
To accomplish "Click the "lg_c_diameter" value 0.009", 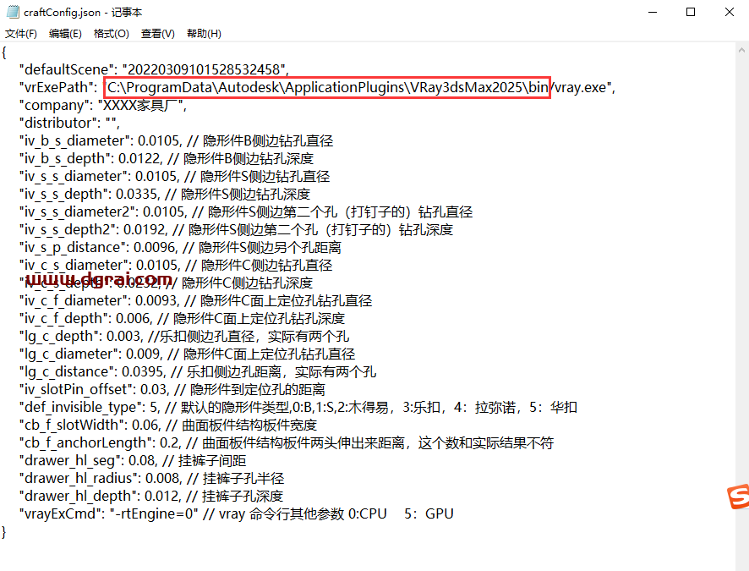I will pyautogui.click(x=145, y=354).
